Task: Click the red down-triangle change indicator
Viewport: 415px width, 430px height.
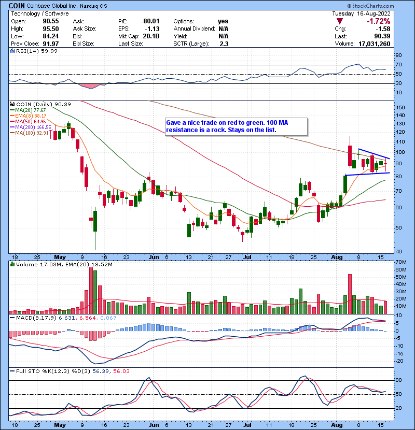Action: 340,21
